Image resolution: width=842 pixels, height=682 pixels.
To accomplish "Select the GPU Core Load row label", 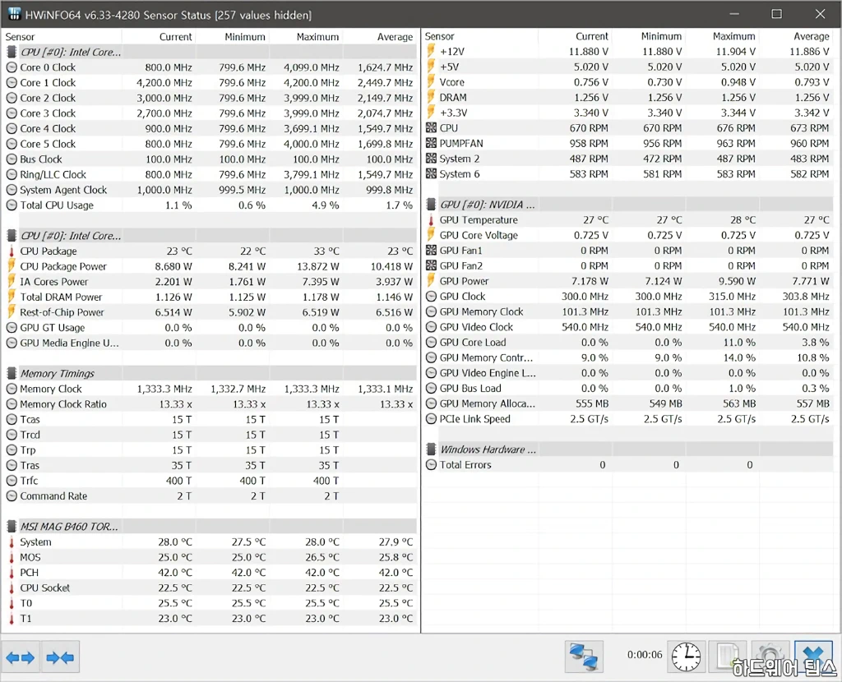I will click(473, 343).
